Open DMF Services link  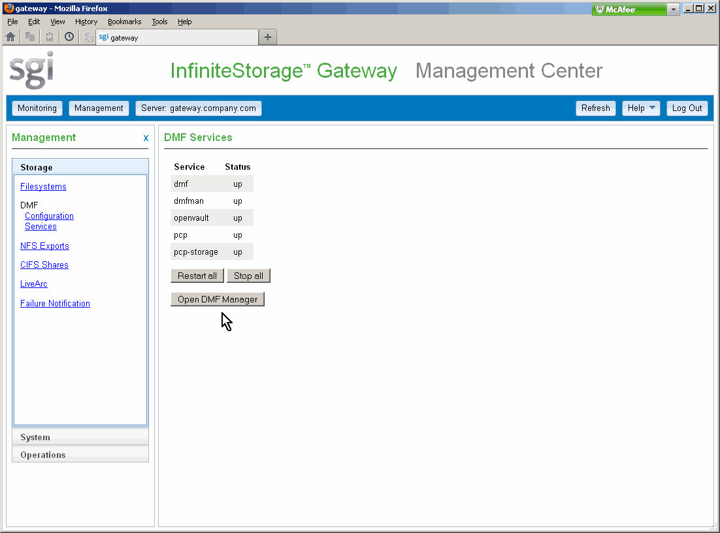[x=41, y=227]
